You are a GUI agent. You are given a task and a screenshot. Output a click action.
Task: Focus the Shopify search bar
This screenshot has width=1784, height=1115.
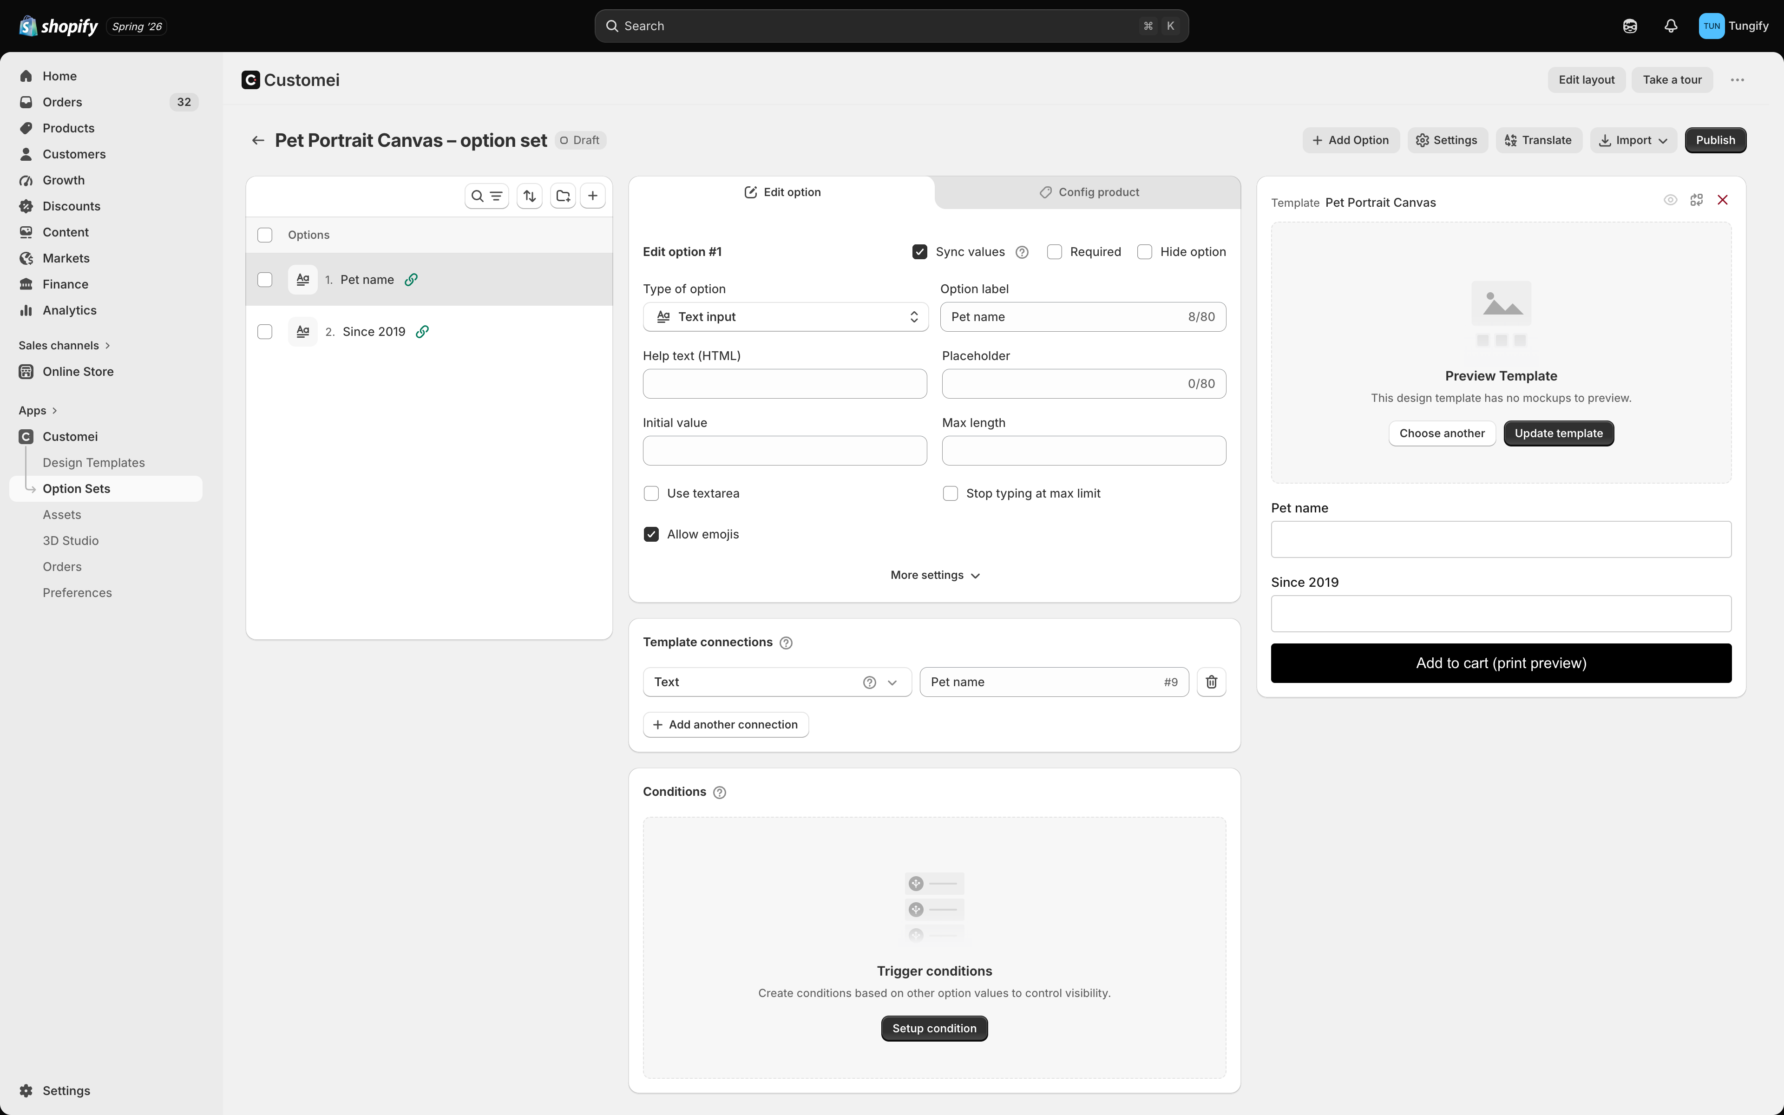[891, 26]
